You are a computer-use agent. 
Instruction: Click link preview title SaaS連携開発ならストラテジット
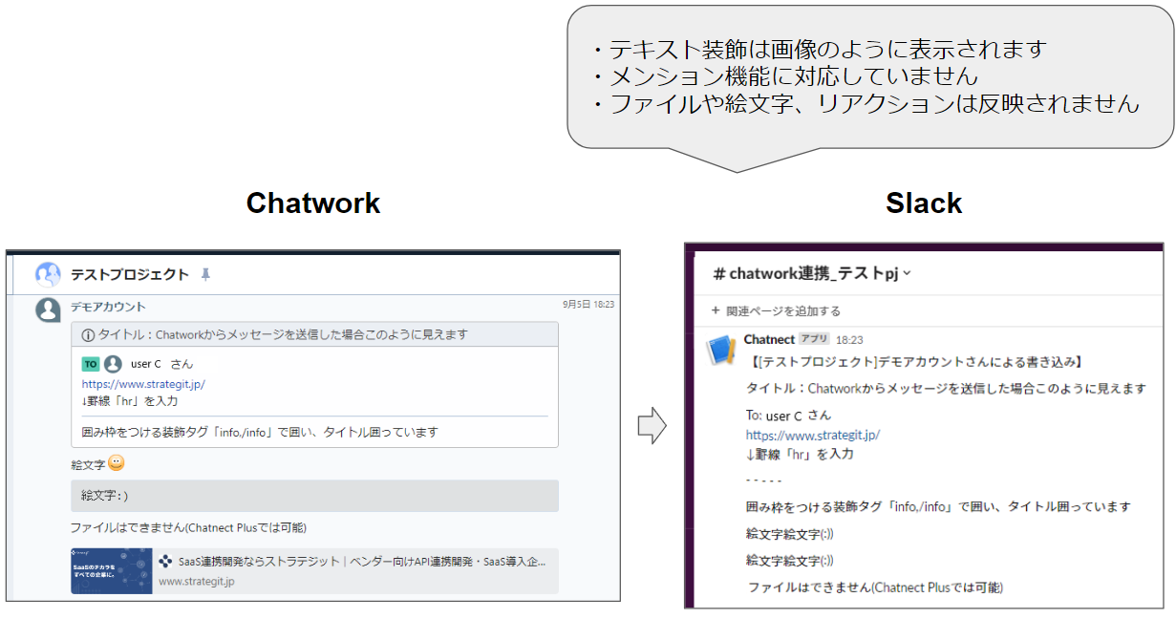point(361,562)
